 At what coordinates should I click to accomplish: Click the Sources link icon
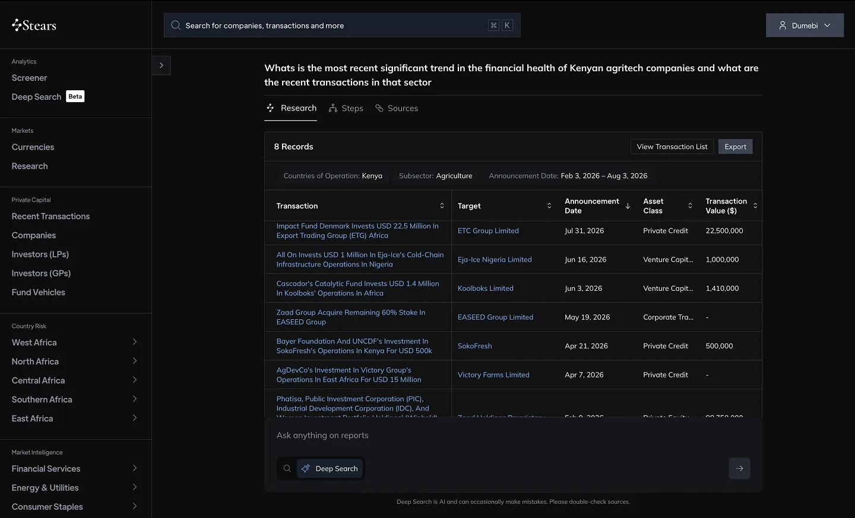click(379, 108)
